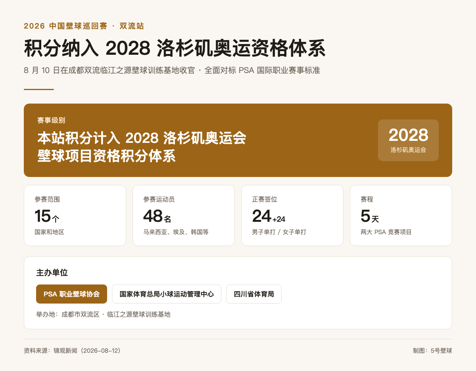This screenshot has width=476, height=371.
Task: Click the 正赛签位 24+24 stat card
Action: tap(292, 215)
